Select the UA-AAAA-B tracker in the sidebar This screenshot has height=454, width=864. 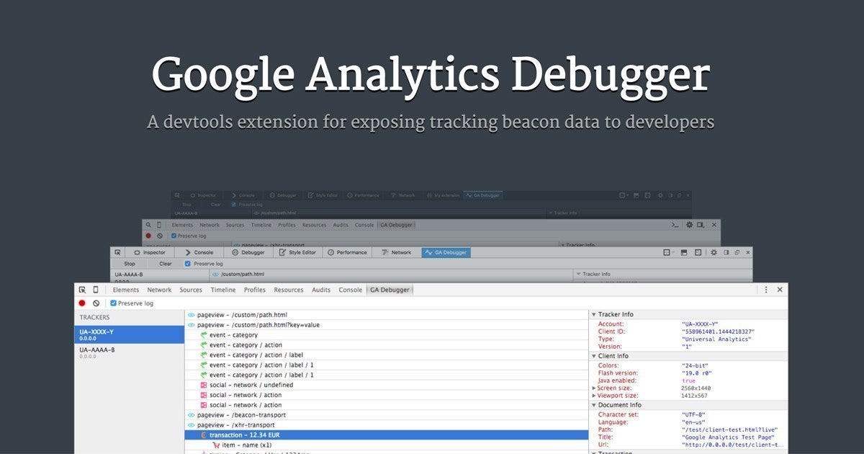coord(97,350)
